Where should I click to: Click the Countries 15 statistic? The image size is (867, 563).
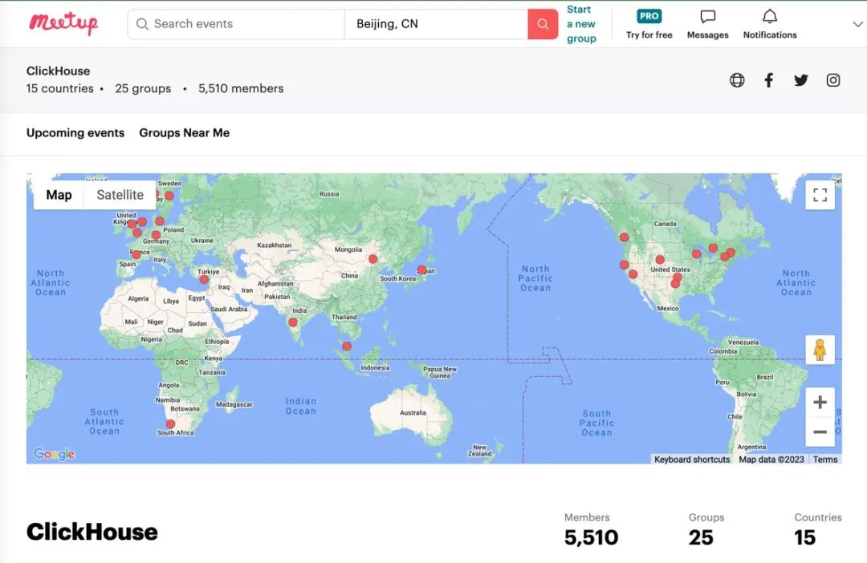pos(818,529)
